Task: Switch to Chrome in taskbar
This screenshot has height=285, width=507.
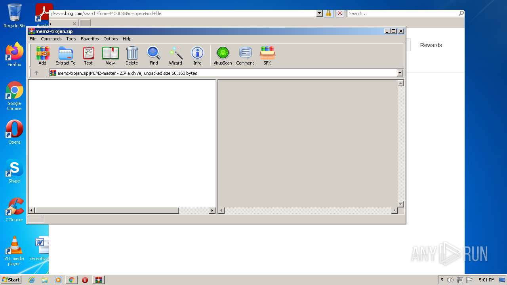Action: tap(71, 280)
